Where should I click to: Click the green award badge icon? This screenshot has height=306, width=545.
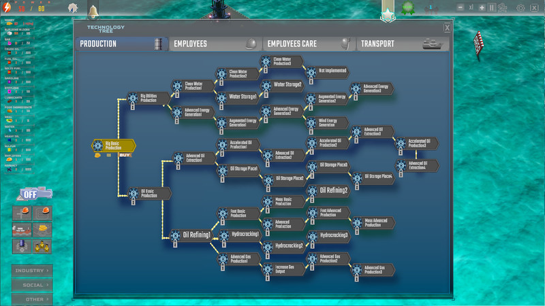[x=408, y=9]
